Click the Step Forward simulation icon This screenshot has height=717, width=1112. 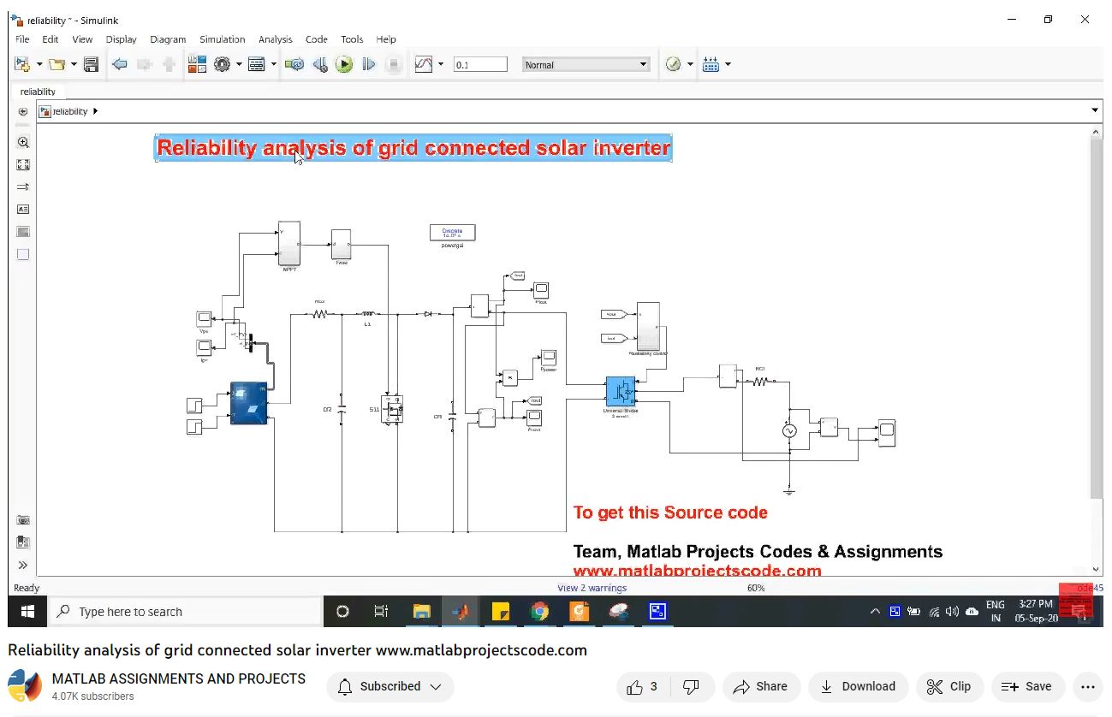(369, 64)
